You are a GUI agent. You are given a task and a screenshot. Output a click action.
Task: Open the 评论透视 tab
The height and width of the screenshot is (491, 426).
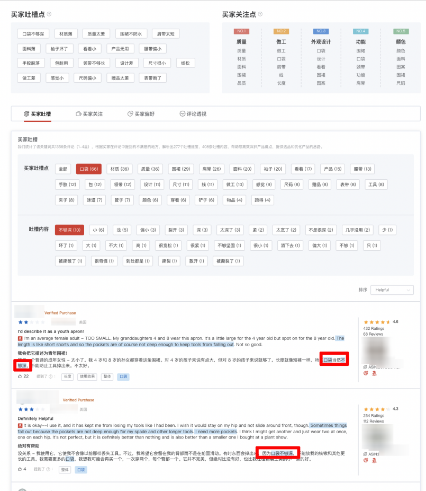pyautogui.click(x=193, y=114)
